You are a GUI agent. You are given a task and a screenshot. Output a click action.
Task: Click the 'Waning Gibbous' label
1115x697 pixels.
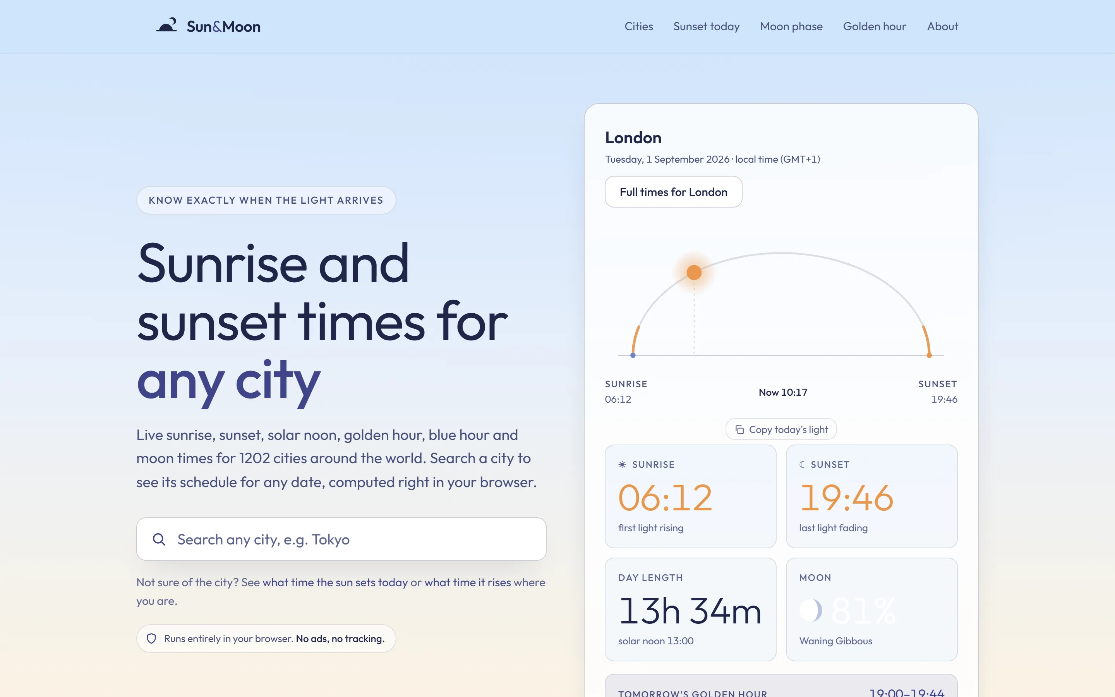(835, 641)
